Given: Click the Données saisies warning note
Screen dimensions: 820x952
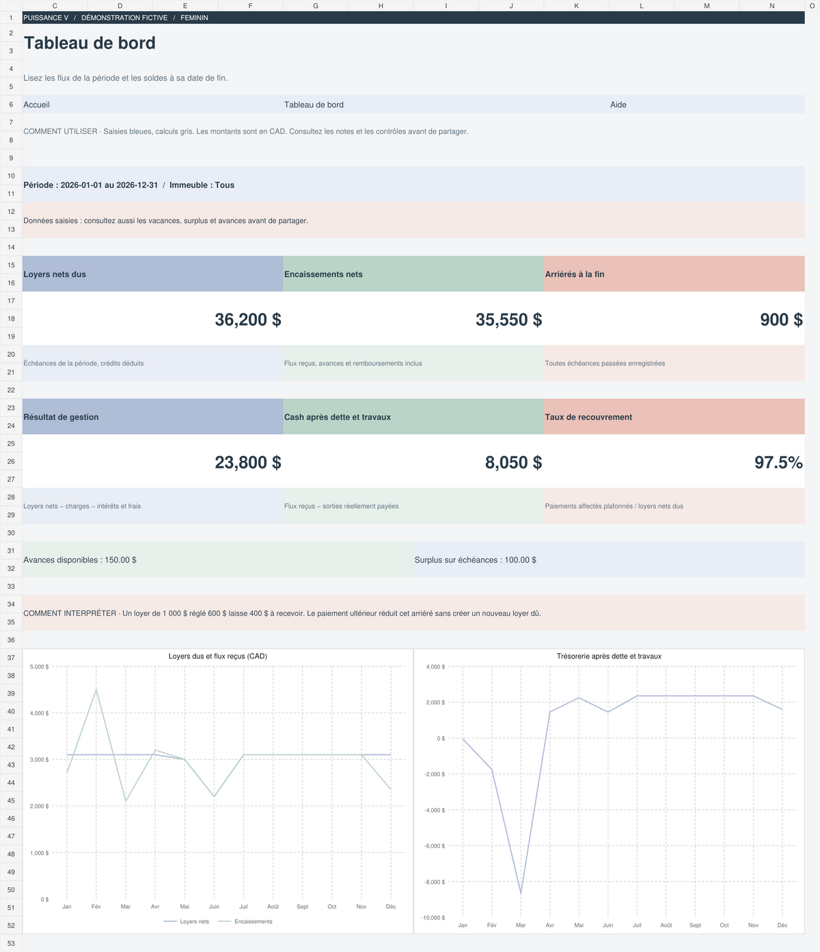Looking at the screenshot, I should tap(413, 221).
